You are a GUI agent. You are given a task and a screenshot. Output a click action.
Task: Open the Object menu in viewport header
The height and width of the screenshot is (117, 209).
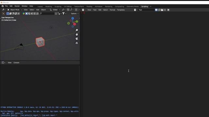(43, 10)
